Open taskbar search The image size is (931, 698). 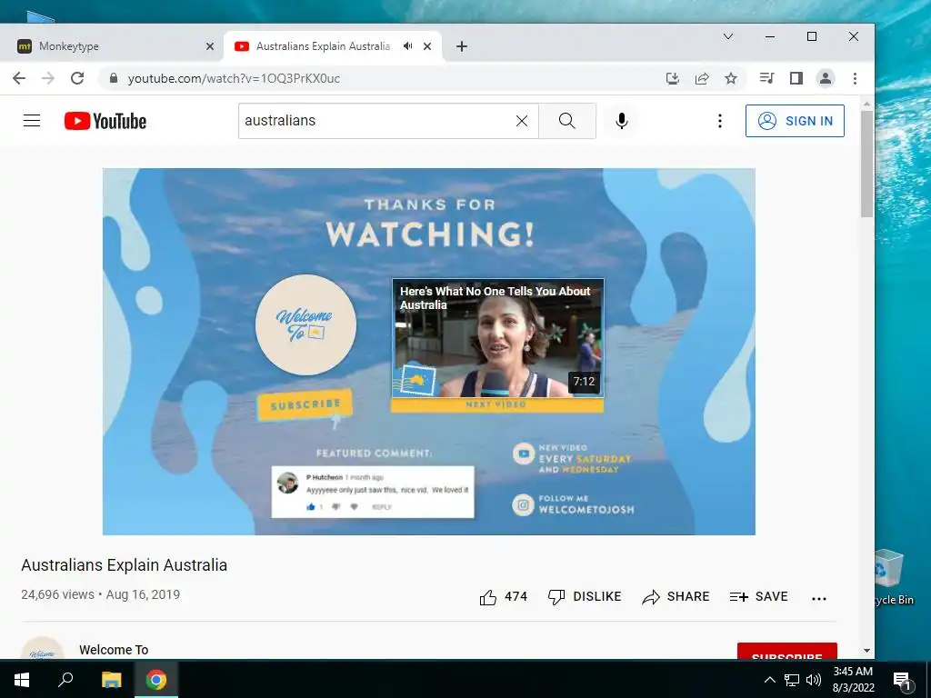[x=65, y=680]
